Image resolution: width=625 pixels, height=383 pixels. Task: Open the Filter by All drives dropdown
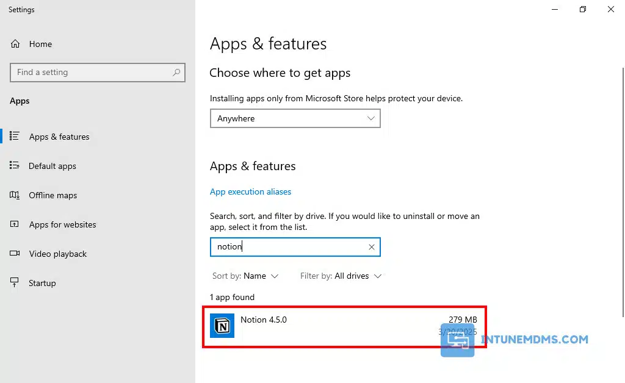pyautogui.click(x=341, y=276)
